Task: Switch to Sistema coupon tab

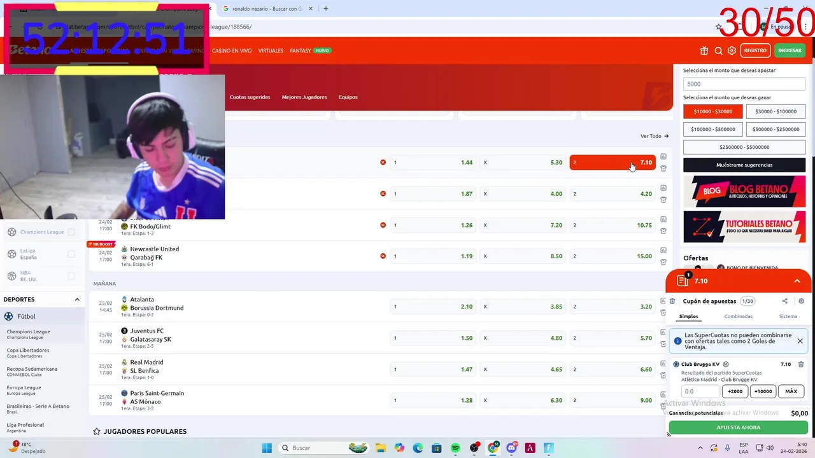Action: pos(788,316)
